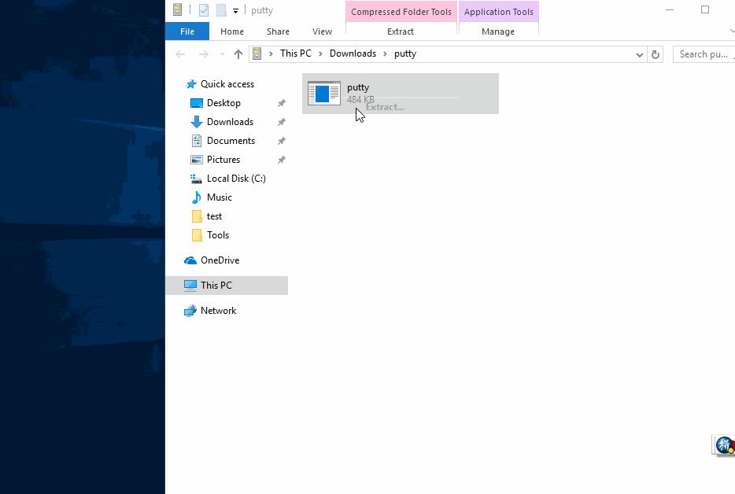
Task: Open the Pictures folder from navigation pane
Action: pos(223,160)
